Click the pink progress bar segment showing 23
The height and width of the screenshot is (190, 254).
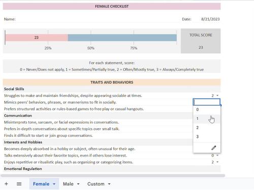[x=37, y=37]
